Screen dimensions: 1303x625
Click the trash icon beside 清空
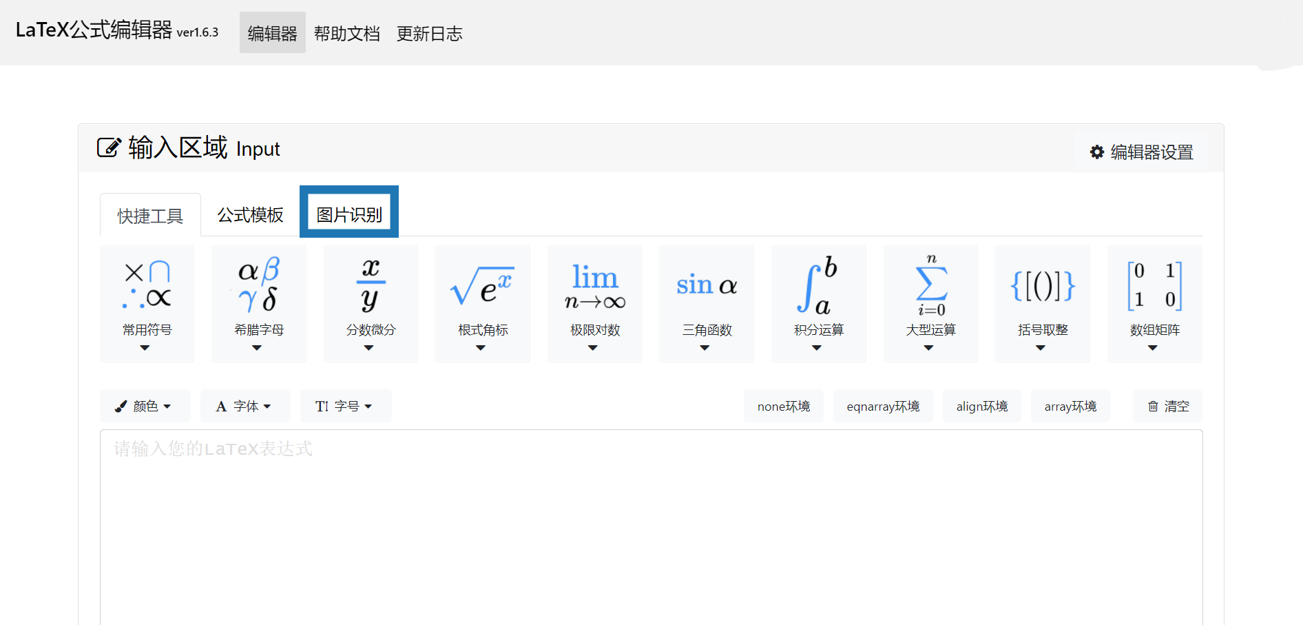1153,407
